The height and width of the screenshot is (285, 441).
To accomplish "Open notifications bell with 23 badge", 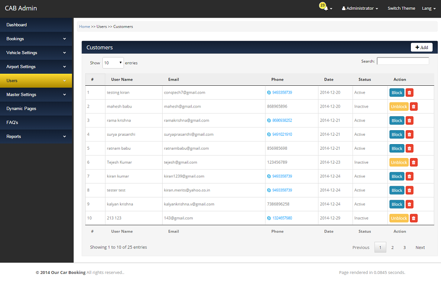I will [325, 7].
